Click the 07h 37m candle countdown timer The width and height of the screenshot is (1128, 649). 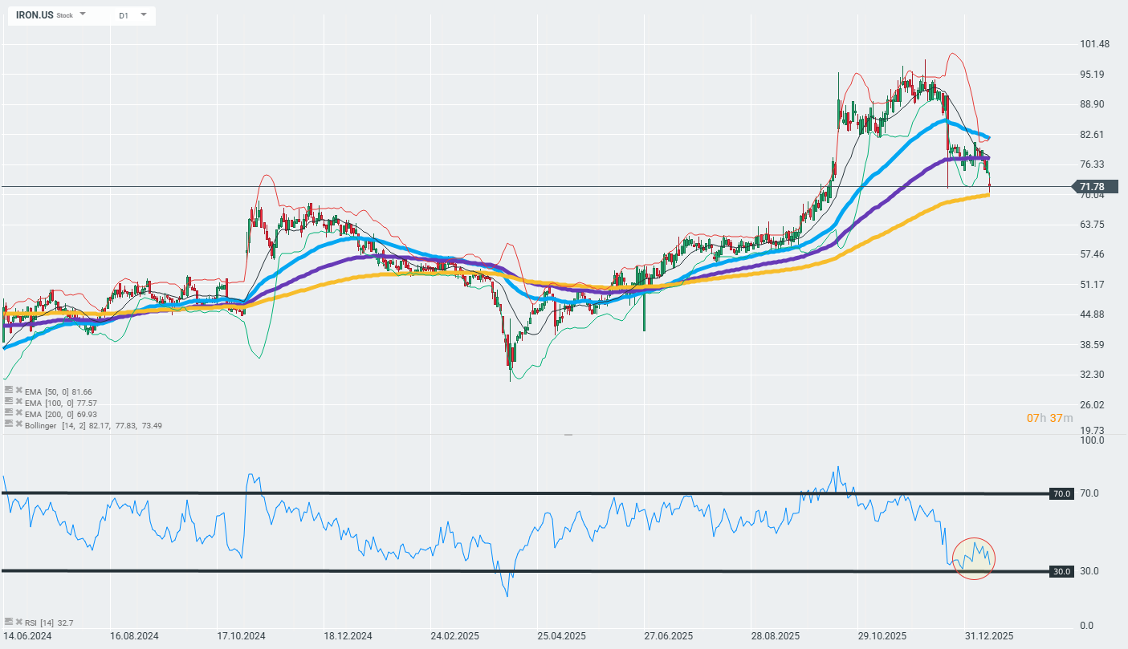(1049, 418)
